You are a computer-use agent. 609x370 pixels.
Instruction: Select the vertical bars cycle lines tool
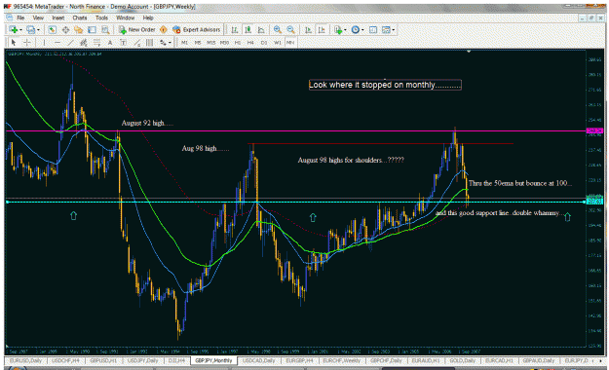coord(149,43)
